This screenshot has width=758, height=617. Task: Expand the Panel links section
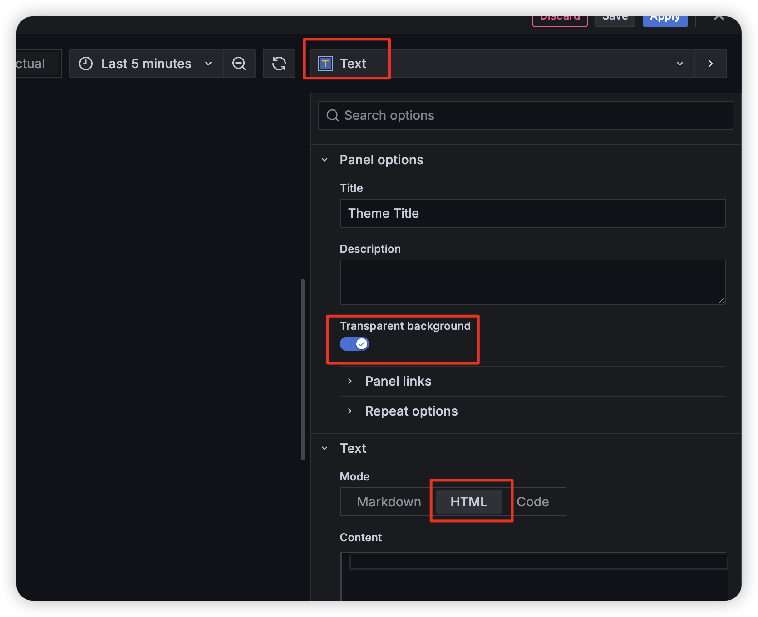point(398,381)
